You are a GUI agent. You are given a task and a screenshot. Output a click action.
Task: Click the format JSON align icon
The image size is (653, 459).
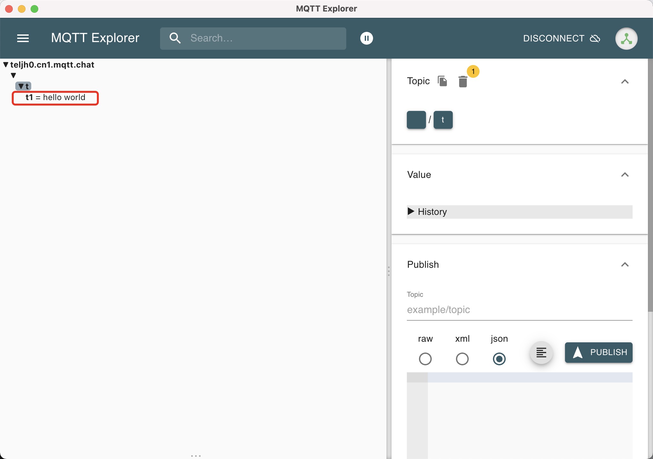click(541, 353)
